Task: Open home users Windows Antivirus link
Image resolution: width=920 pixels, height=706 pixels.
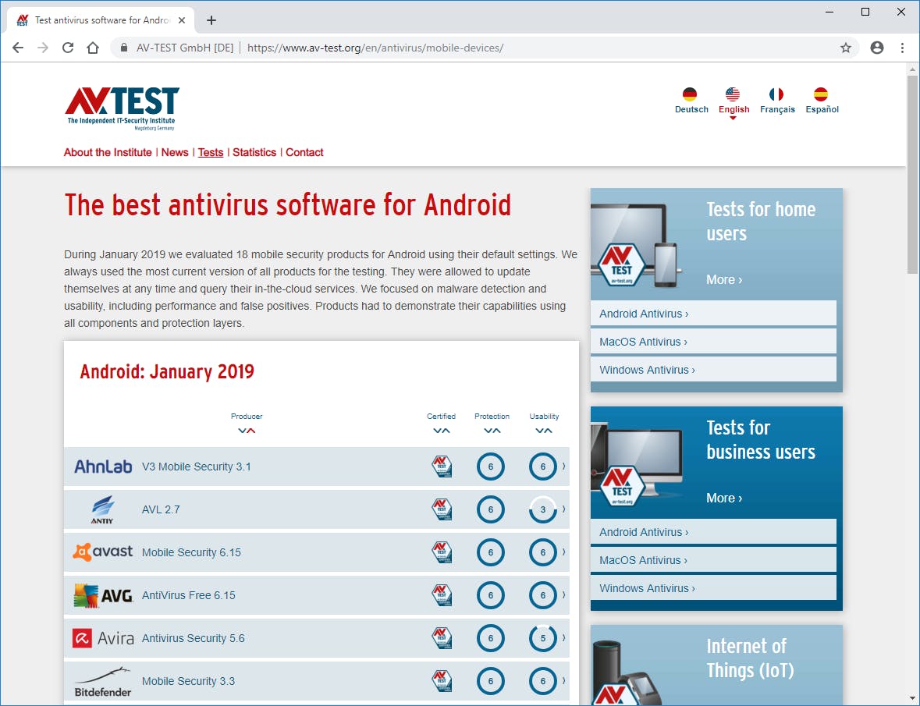Action: click(x=713, y=370)
